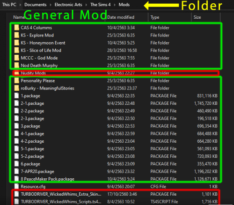The image size is (234, 205).
Task: Navigate to Electronic Arts breadcrumb
Action: [x=68, y=5]
